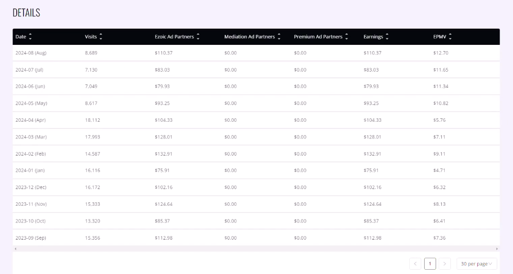Select page 1 in pagination
Screen dimensions: 513x274
(x=430, y=263)
